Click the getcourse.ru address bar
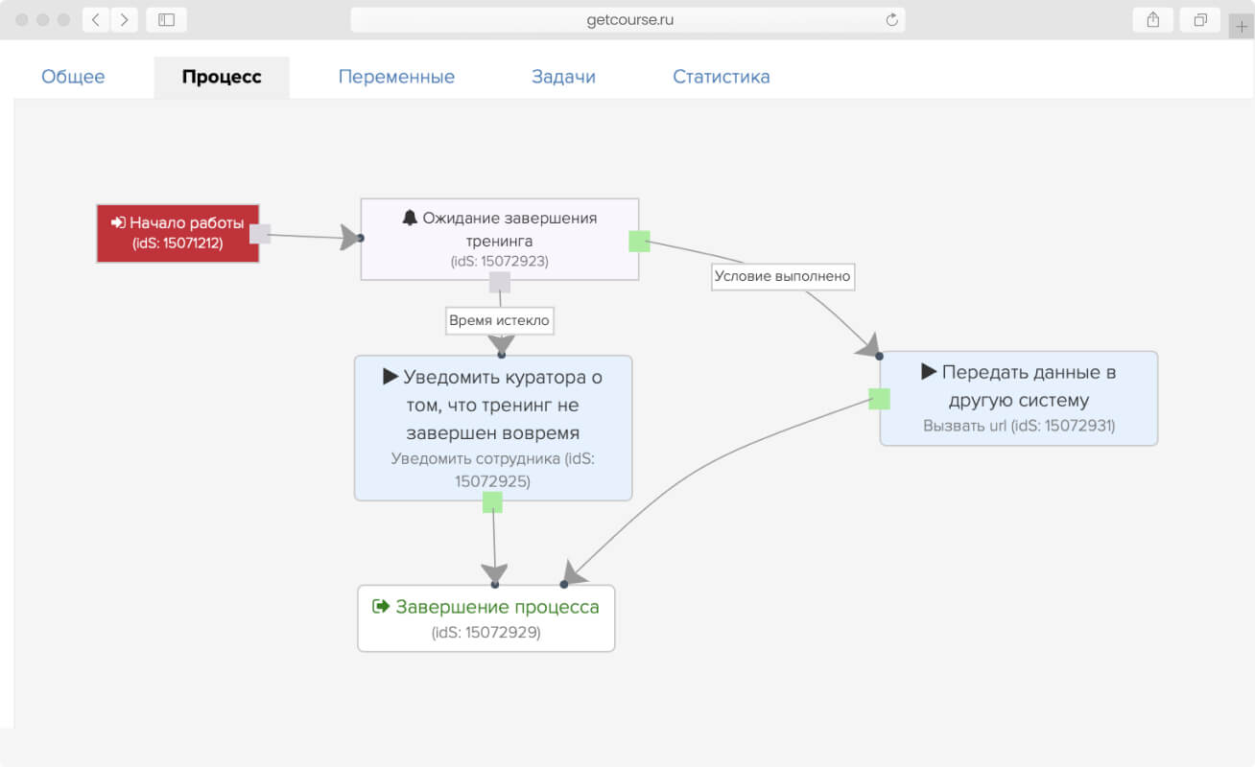Viewport: 1255px width, 767px height. pos(628,19)
